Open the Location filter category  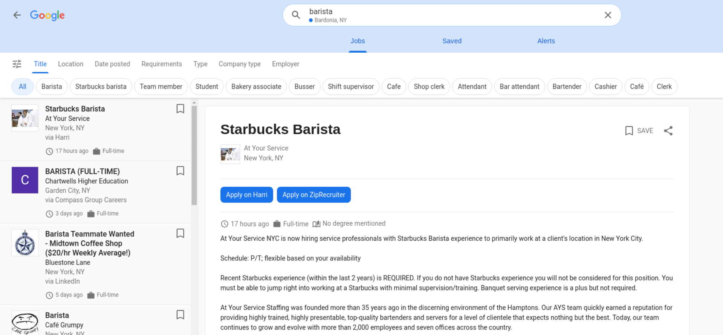click(70, 64)
